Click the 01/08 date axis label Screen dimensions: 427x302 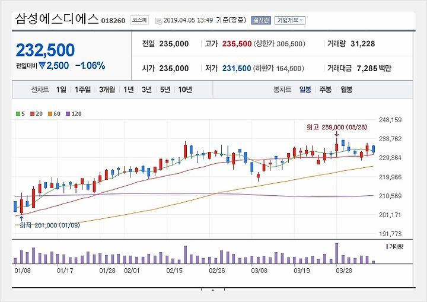23,271
